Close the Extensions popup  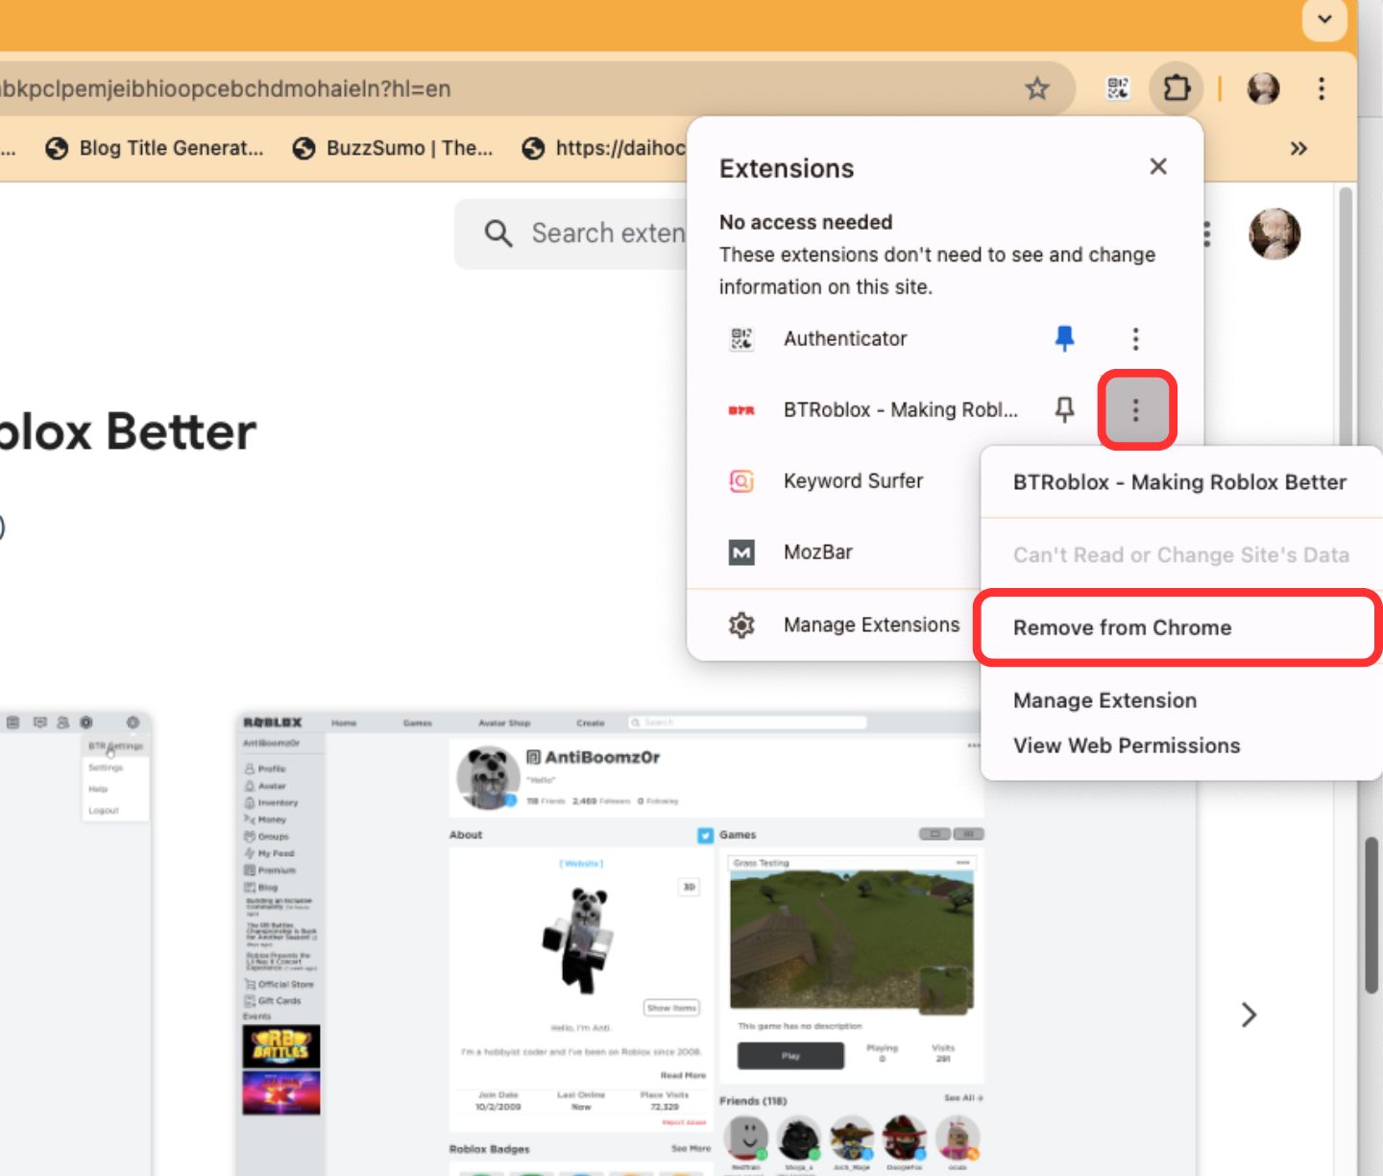pyautogui.click(x=1158, y=167)
